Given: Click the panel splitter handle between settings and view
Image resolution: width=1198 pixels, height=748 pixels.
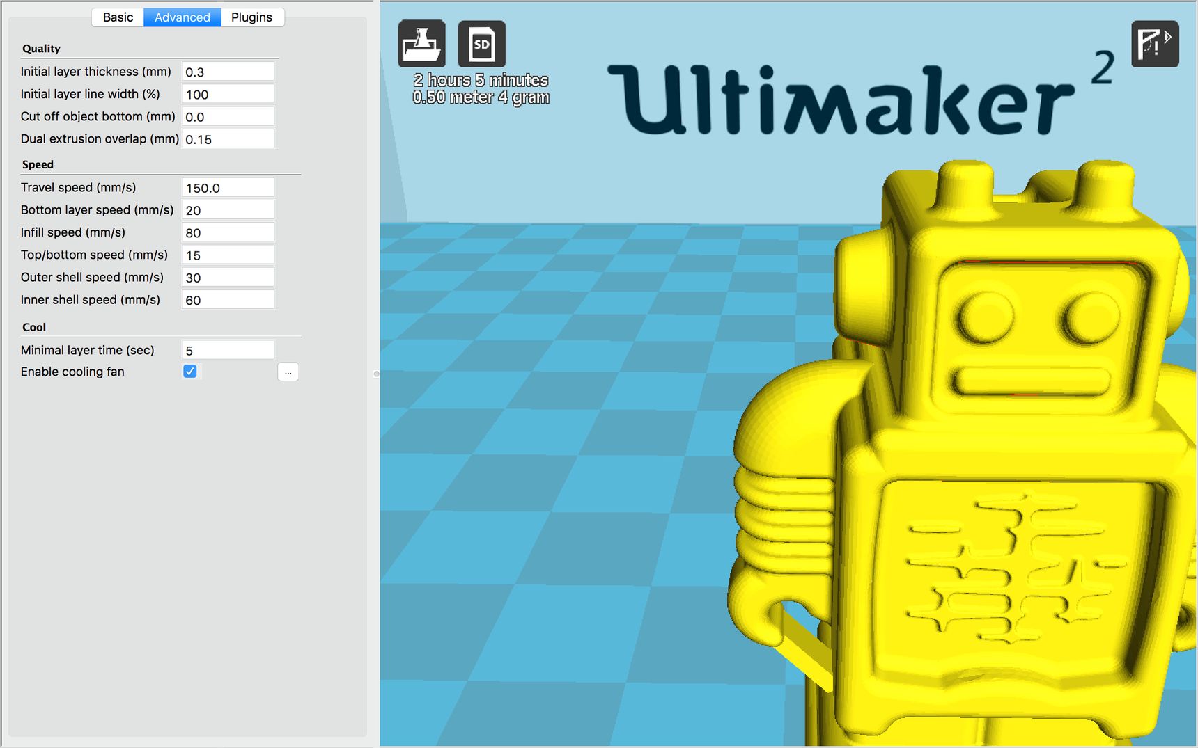Looking at the screenshot, I should (377, 374).
